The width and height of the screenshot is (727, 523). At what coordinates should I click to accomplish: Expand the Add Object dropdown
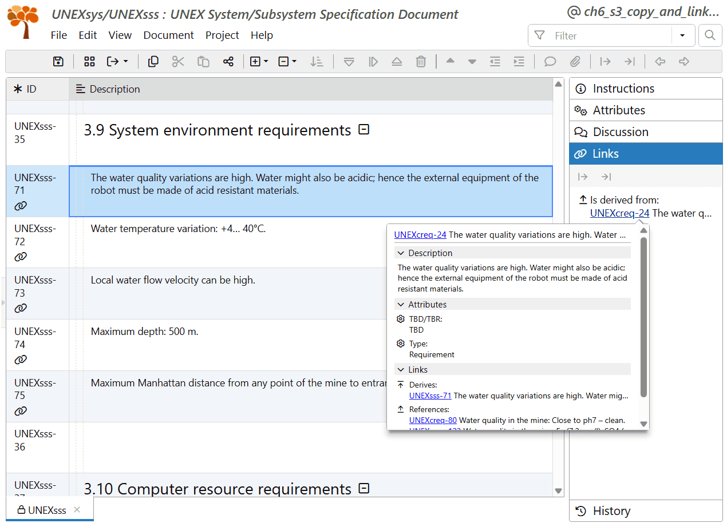(x=265, y=61)
